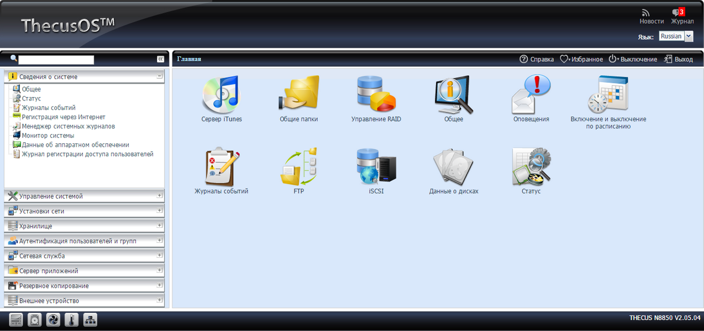The image size is (704, 331).
Task: Click the fan status icon in bottom bar
Action: tap(53, 319)
